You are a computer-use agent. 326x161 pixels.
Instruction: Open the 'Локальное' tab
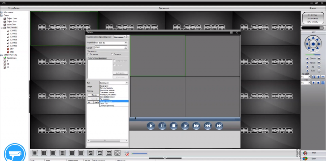coord(118,37)
